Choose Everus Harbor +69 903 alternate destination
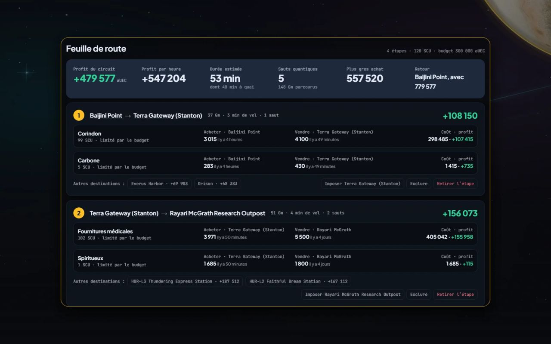 pyautogui.click(x=159, y=184)
